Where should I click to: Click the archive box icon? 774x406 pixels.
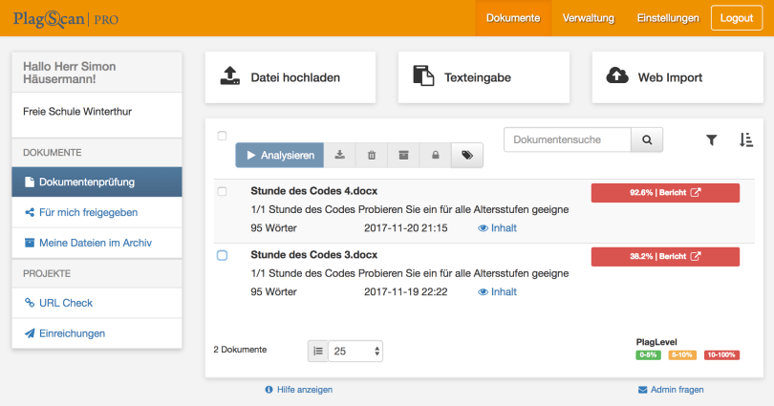coord(403,155)
